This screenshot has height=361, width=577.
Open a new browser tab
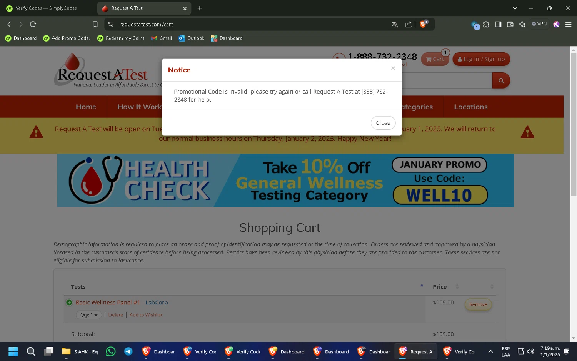(200, 8)
